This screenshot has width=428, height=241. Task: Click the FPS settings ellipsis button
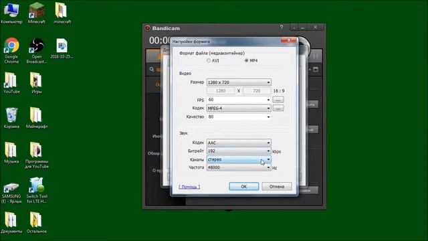coord(278,100)
